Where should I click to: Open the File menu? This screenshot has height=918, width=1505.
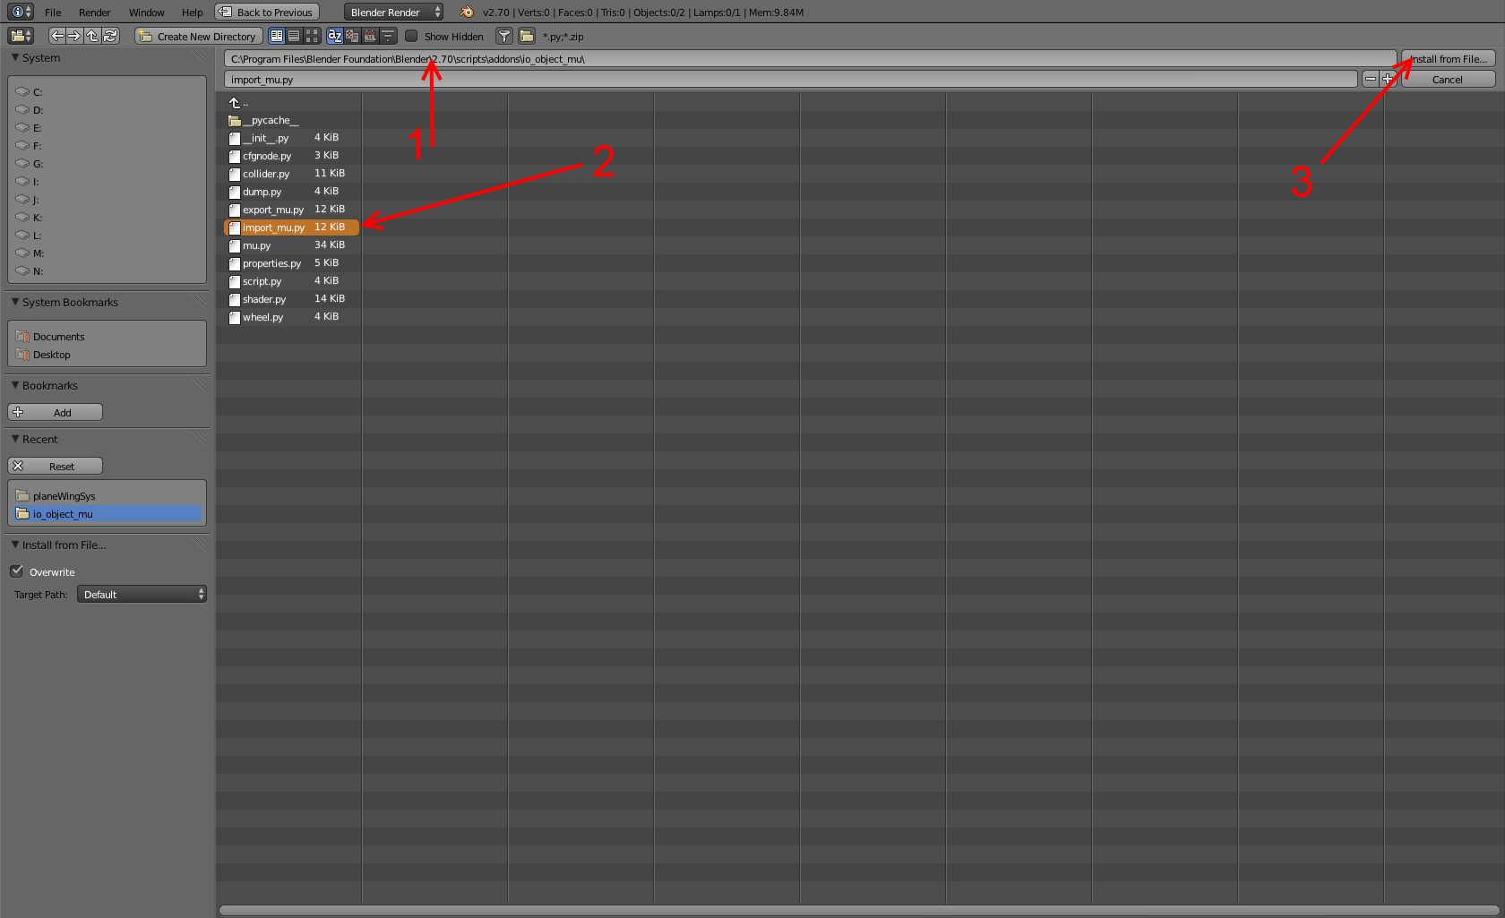(53, 13)
